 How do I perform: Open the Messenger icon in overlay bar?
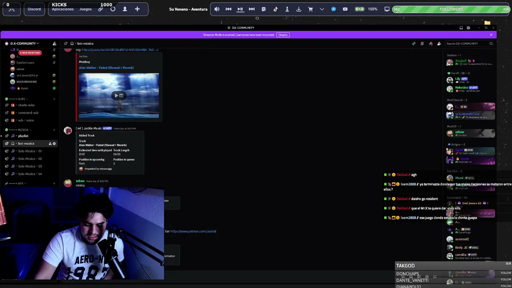pyautogui.click(x=334, y=9)
